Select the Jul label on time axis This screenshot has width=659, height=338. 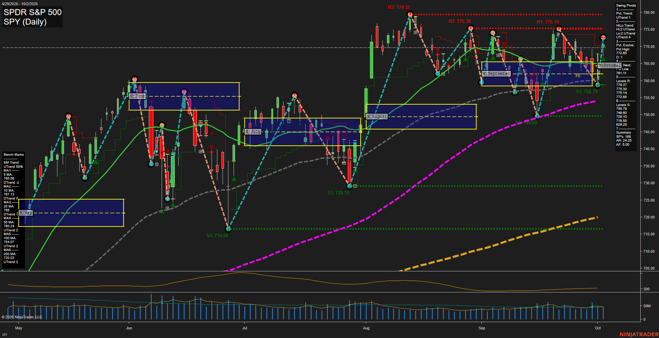[245, 328]
